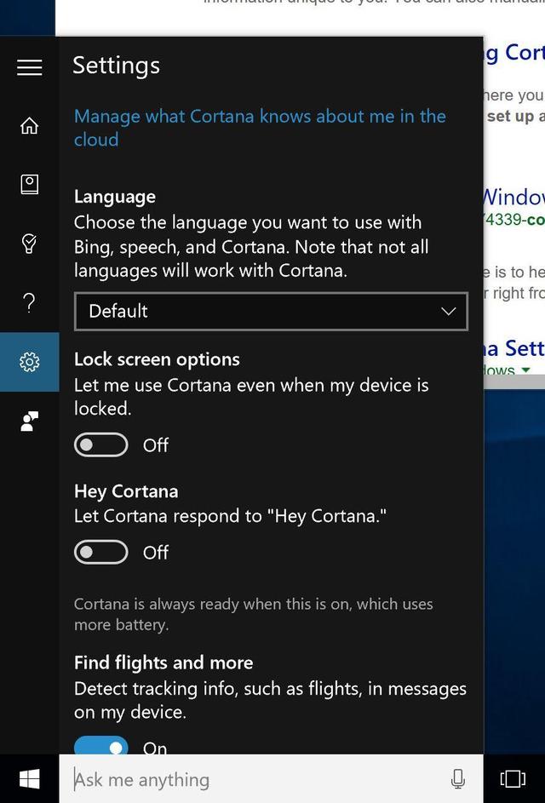Select the Settings gear in sidebar
This screenshot has height=803, width=545.
click(x=29, y=362)
